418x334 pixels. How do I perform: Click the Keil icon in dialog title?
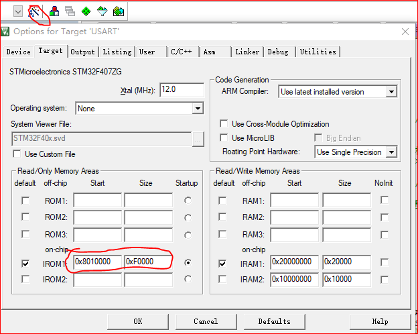(x=5, y=32)
